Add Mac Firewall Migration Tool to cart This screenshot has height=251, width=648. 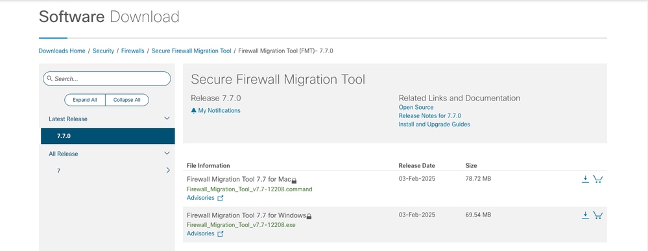597,179
